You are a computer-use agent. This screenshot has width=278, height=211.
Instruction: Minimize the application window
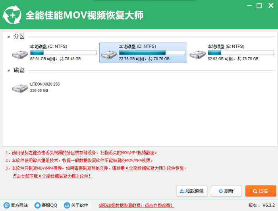249,6
